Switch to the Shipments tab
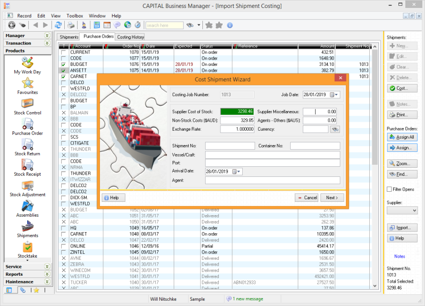 (x=69, y=37)
